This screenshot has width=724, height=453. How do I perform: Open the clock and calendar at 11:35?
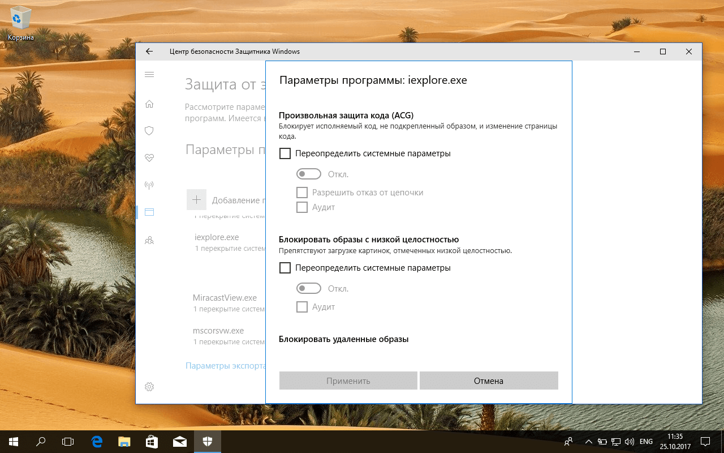(x=675, y=441)
